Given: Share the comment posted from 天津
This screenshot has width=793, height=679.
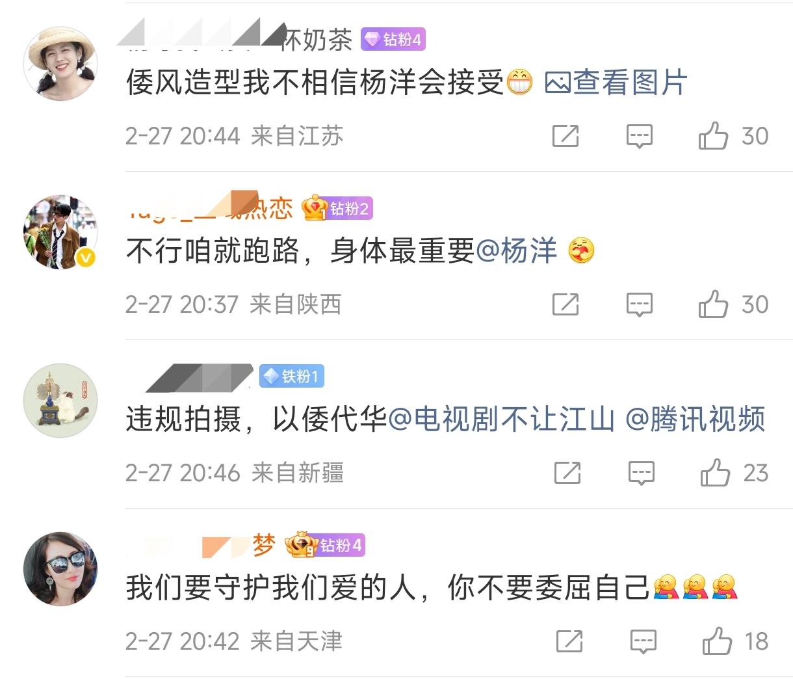Looking at the screenshot, I should (569, 641).
